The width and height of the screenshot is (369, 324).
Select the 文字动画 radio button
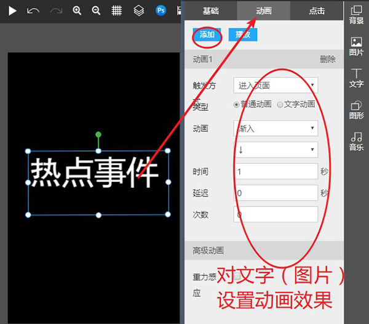pyautogui.click(x=280, y=104)
